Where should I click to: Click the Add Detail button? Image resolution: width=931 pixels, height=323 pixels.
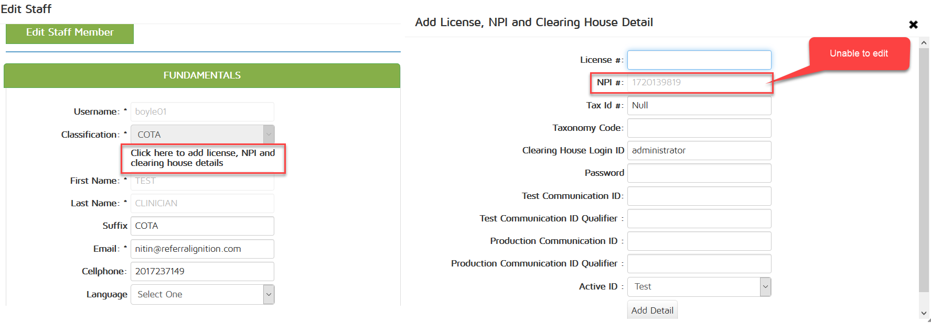tap(652, 310)
